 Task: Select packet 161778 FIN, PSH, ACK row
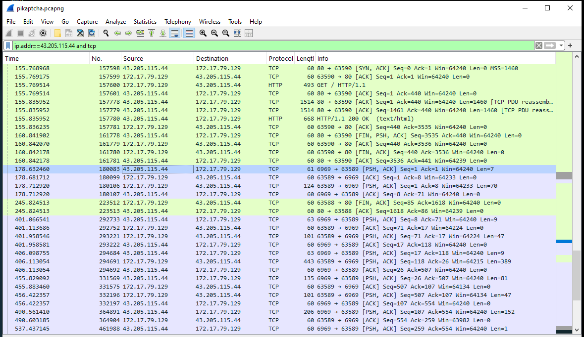click(279, 135)
